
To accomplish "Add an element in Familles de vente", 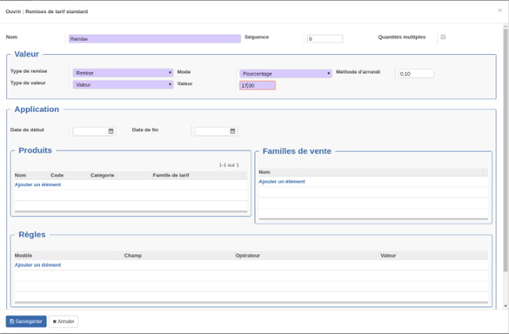I will tap(282, 182).
